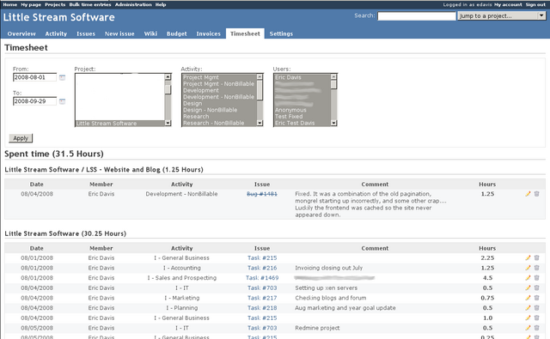
Task: Go to the Invoices tab
Action: pos(208,33)
